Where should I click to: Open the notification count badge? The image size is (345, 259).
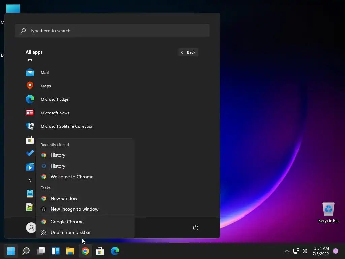335,251
